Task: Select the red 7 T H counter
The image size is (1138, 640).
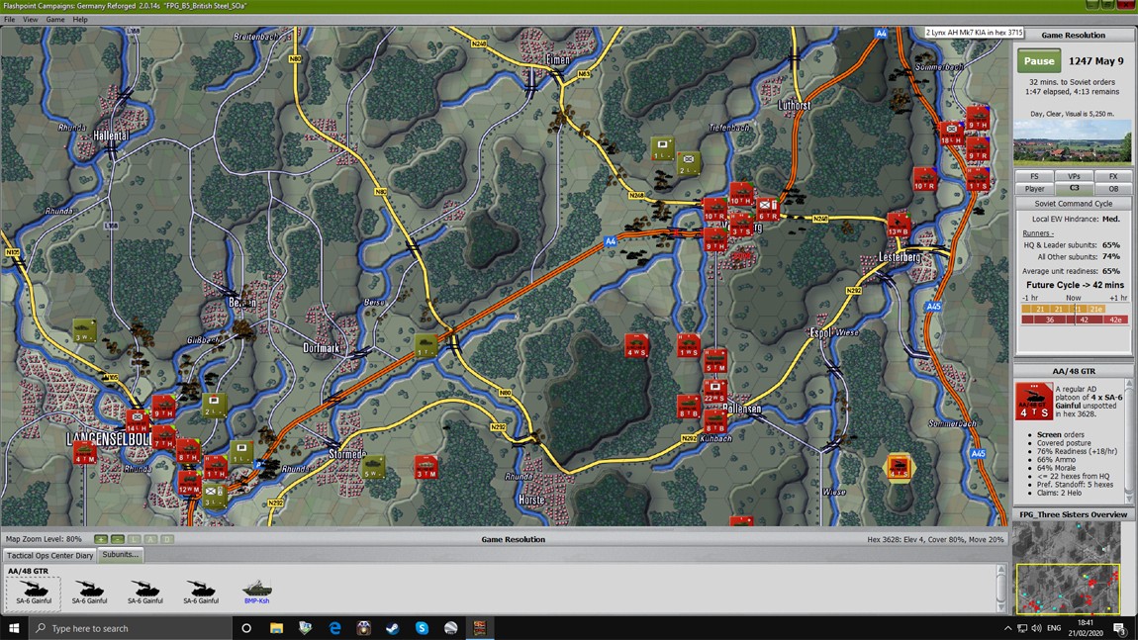Action: [x=163, y=437]
